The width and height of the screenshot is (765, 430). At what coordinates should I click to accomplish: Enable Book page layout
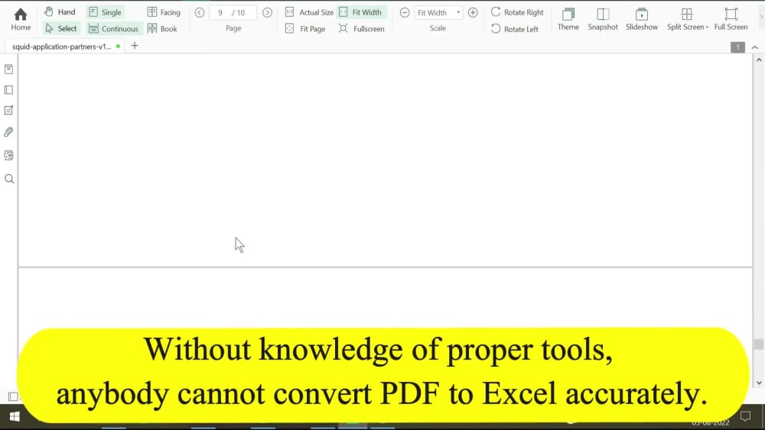coord(162,29)
